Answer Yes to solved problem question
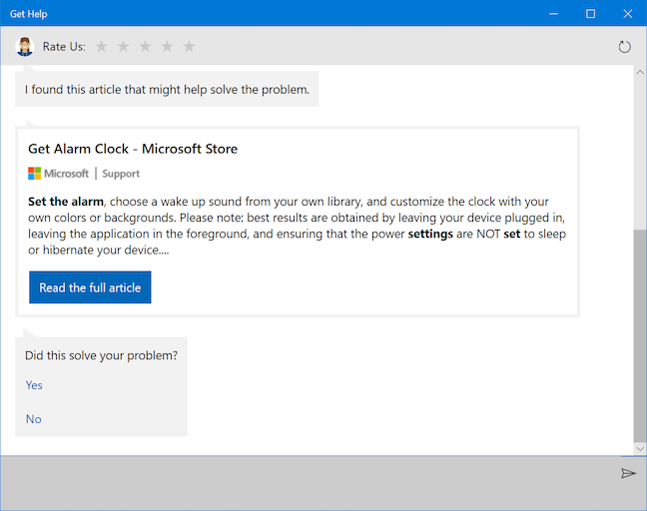647x511 pixels. [34, 385]
